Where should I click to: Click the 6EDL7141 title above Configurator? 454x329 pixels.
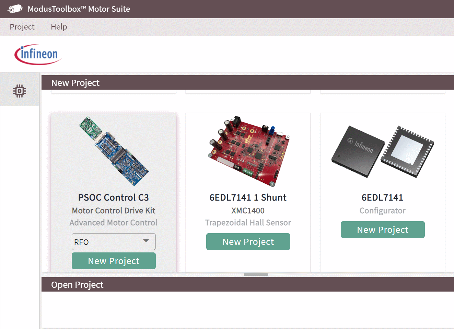pyautogui.click(x=383, y=197)
